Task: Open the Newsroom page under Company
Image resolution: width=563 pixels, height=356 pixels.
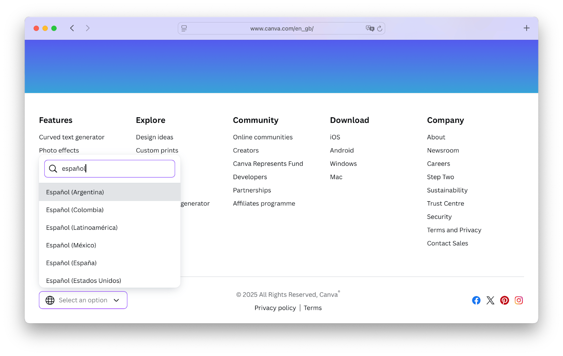Action: [443, 150]
